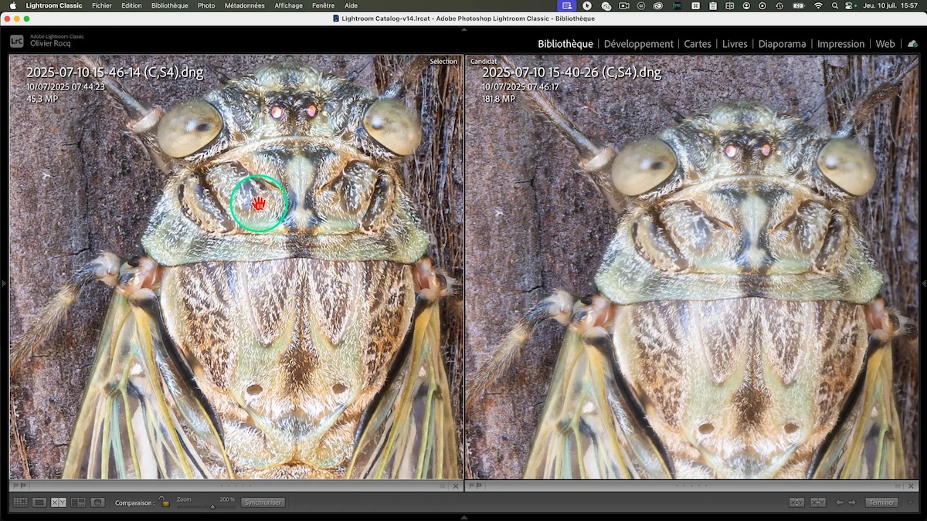This screenshot has width=927, height=521.
Task: Open the Livres module
Action: click(735, 44)
